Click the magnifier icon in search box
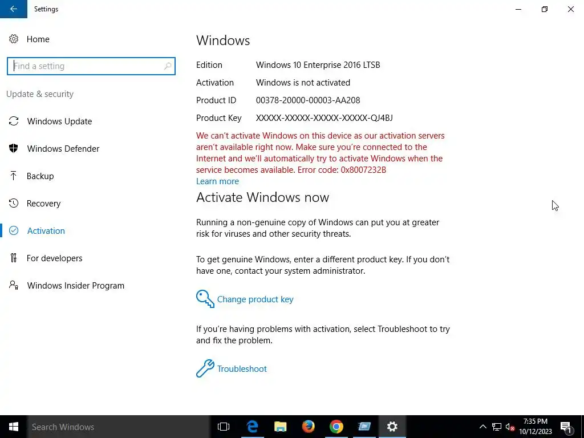Viewport: 584px width, 438px height. tap(168, 66)
